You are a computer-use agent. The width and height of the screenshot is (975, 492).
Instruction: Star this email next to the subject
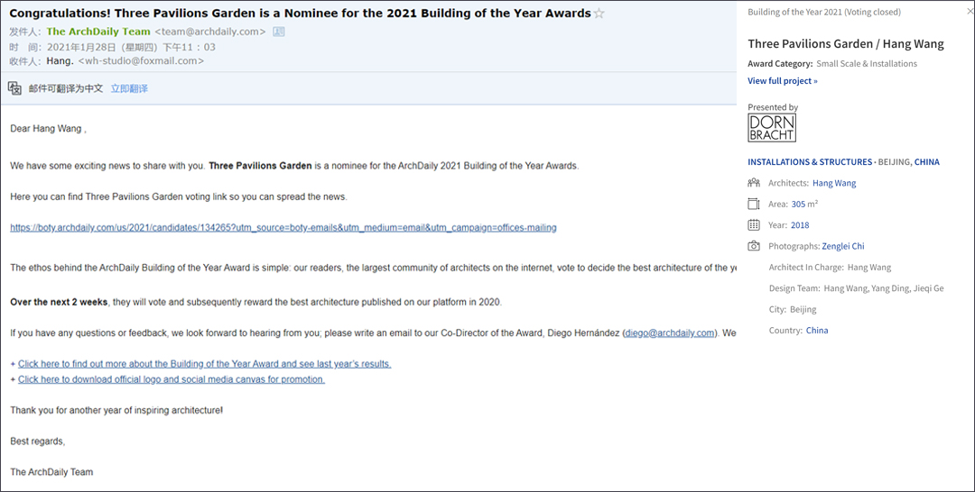click(x=599, y=13)
